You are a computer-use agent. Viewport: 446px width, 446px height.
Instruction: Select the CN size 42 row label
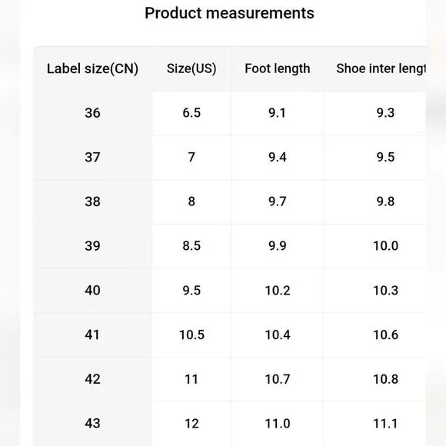[x=92, y=379]
